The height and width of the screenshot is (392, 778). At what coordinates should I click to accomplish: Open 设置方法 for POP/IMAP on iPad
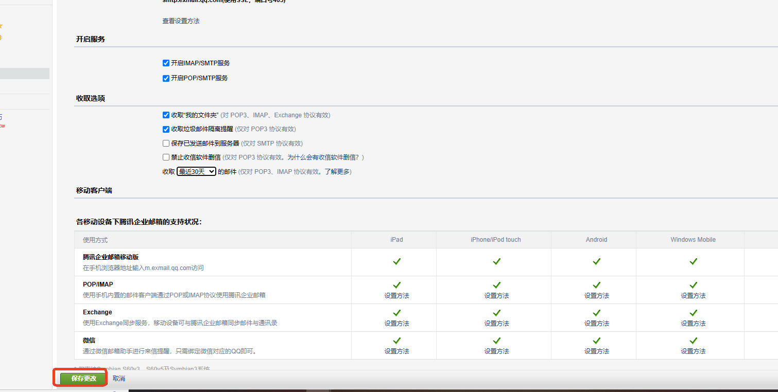click(x=396, y=296)
